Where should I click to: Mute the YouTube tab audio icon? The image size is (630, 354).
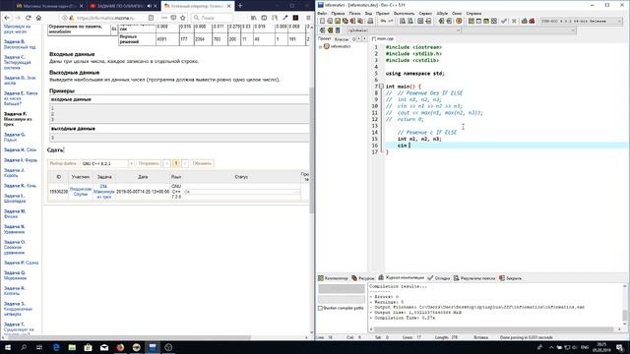[x=149, y=6]
